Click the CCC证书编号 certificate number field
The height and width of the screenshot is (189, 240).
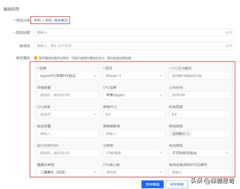click(x=200, y=76)
